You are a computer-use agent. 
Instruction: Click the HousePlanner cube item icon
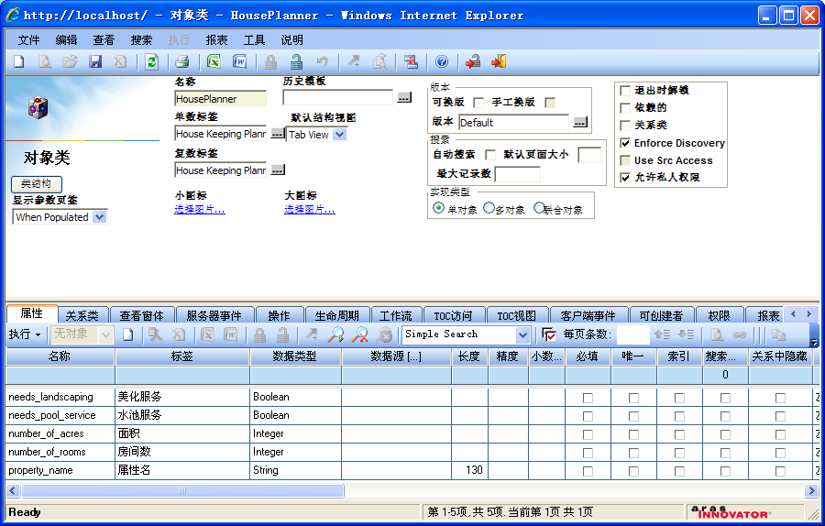pos(38,108)
